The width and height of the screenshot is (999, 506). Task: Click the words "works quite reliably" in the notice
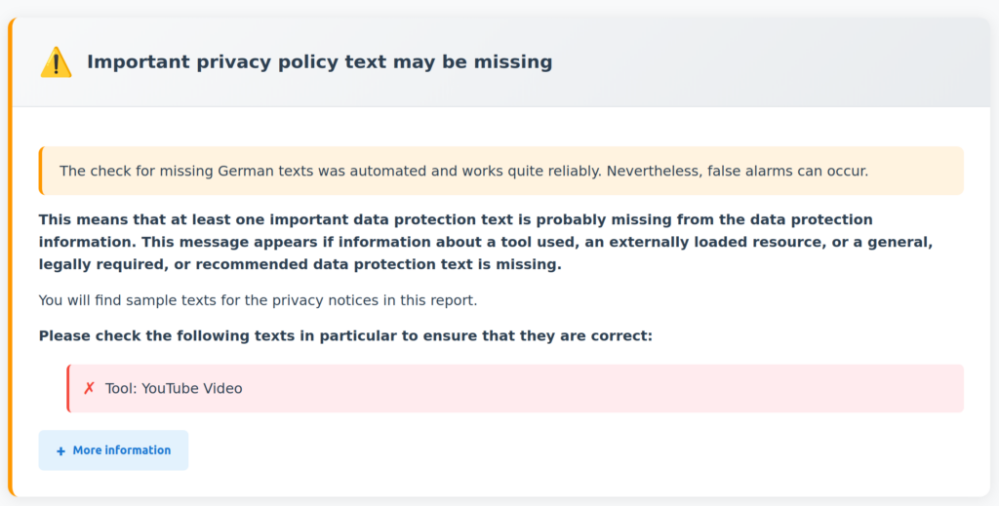point(521,171)
